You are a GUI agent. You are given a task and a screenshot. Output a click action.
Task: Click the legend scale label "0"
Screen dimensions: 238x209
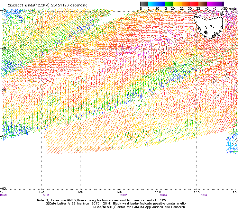[x=141, y=9]
